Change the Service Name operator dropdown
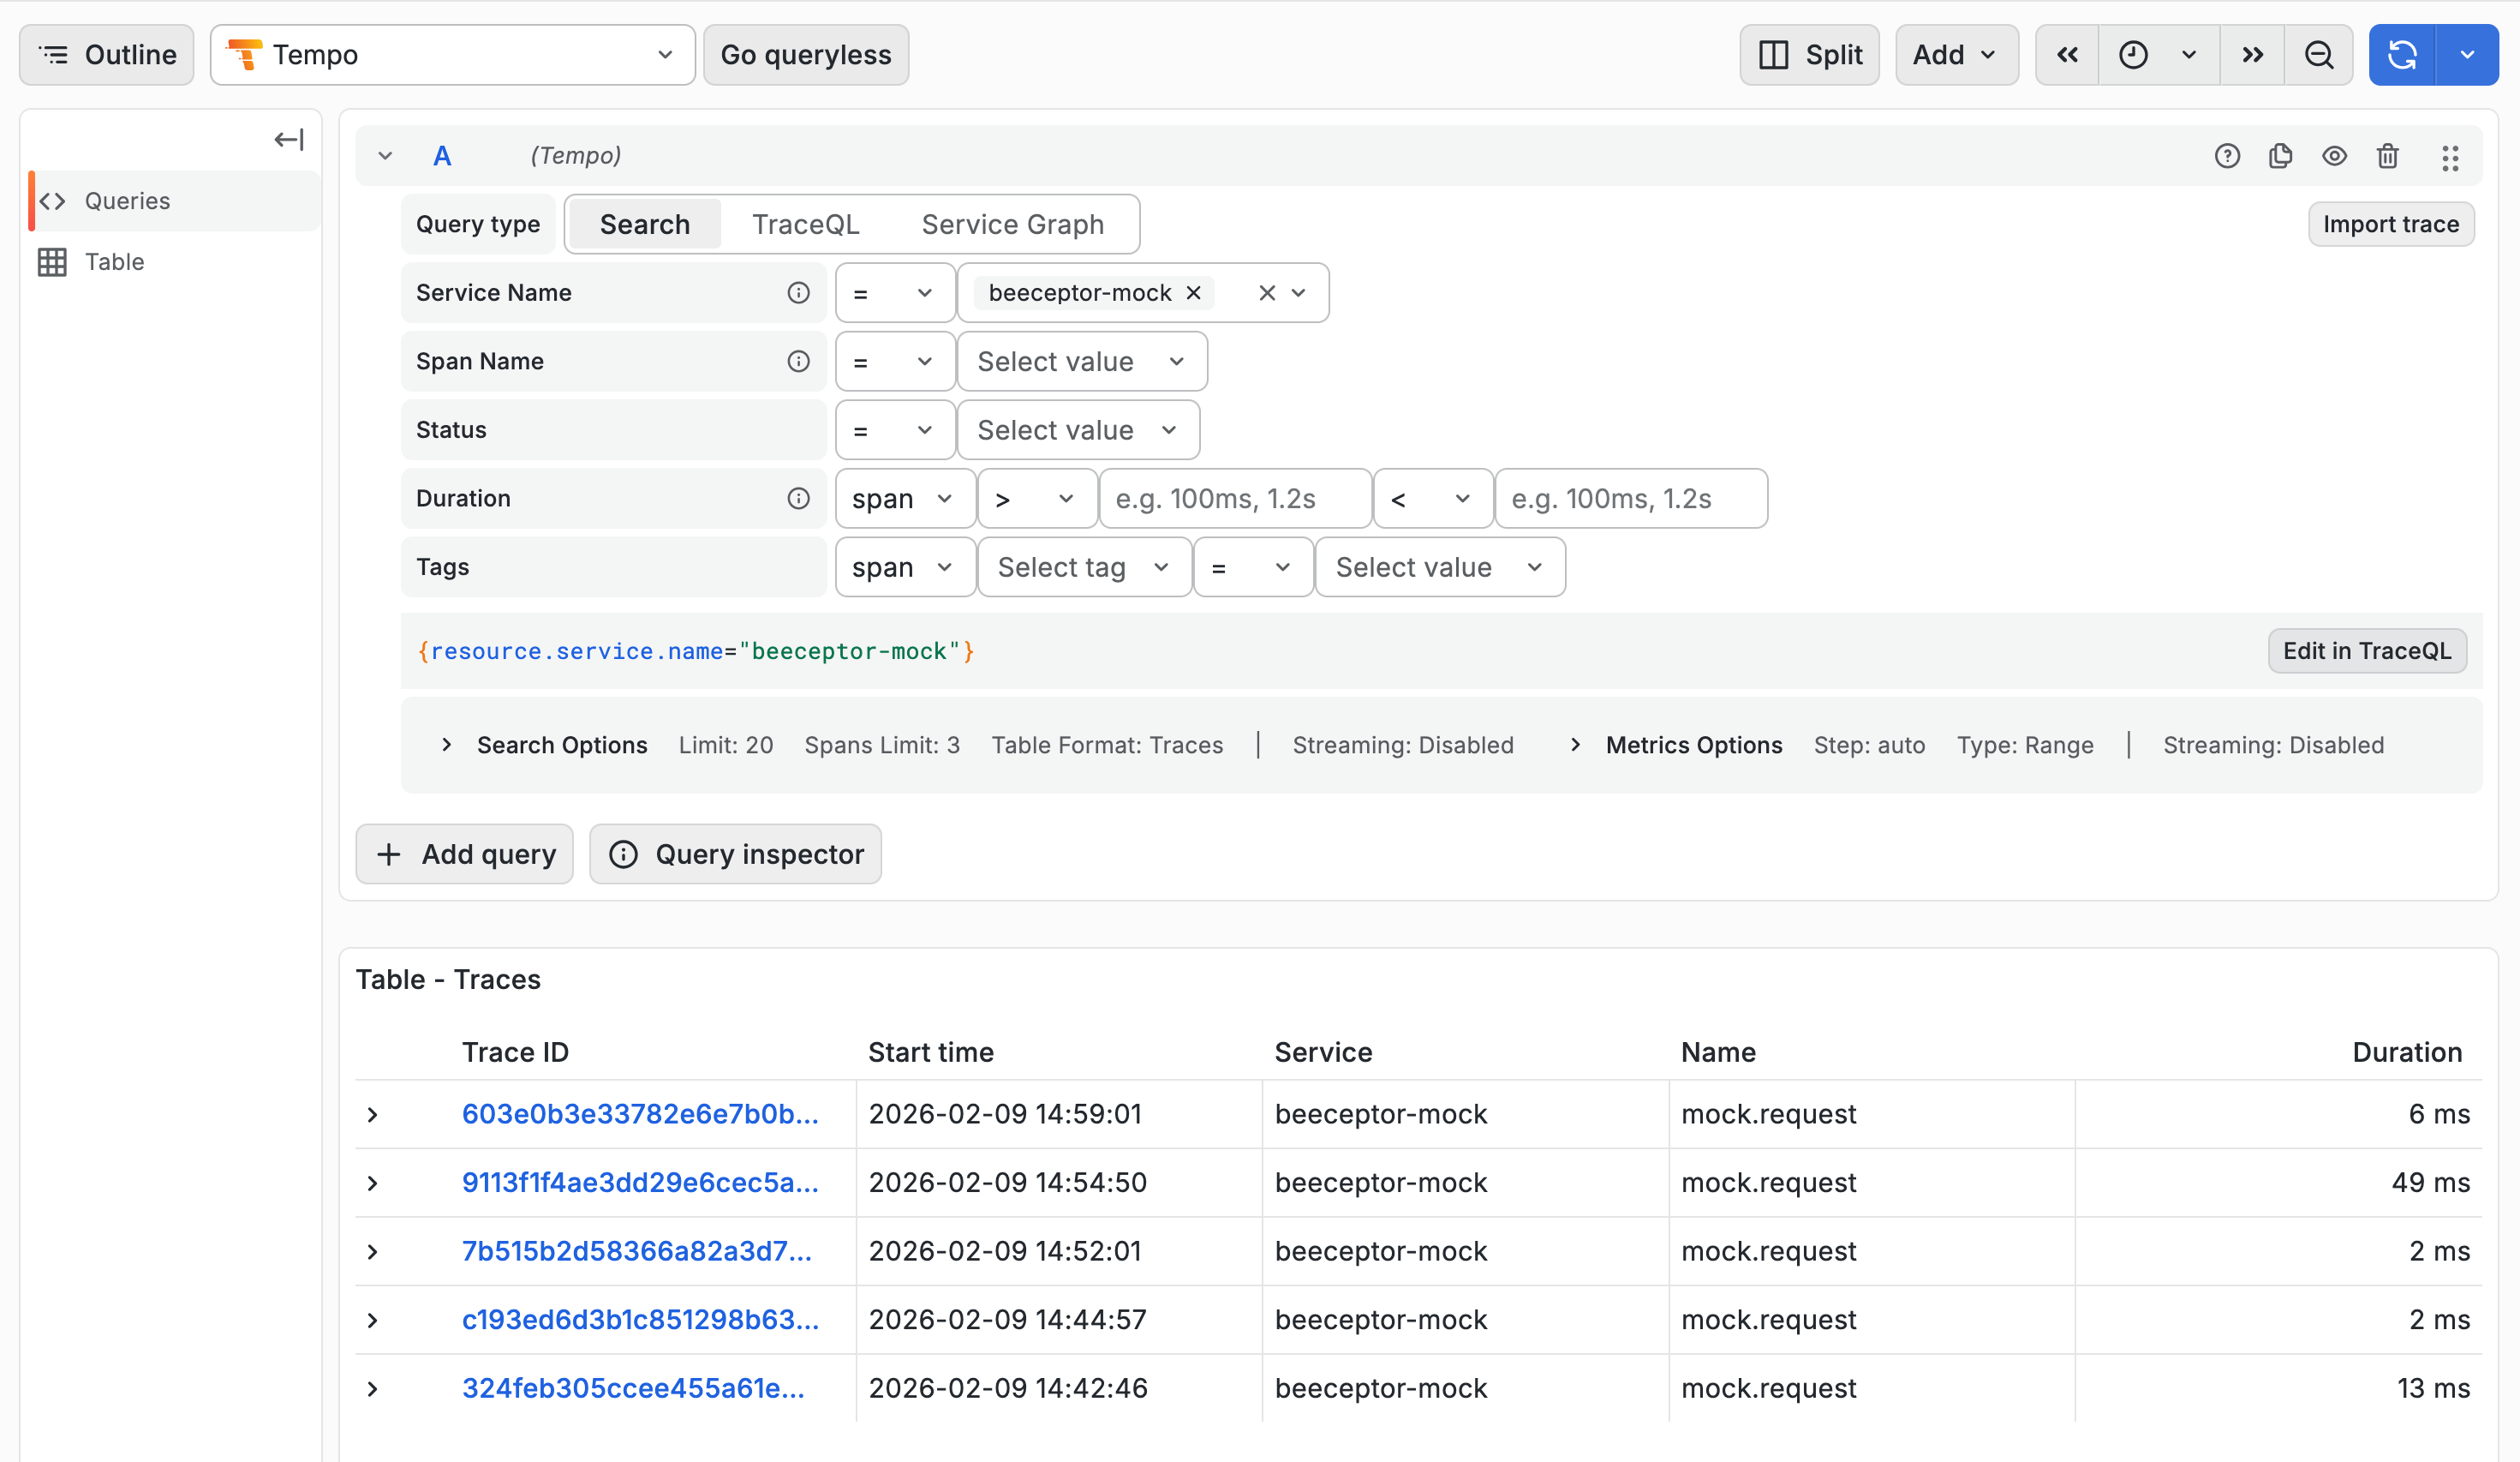Viewport: 2520px width, 1462px height. (x=894, y=292)
